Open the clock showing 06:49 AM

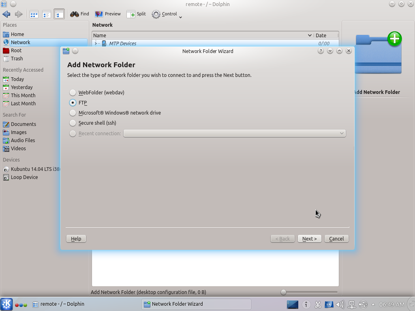(392, 305)
